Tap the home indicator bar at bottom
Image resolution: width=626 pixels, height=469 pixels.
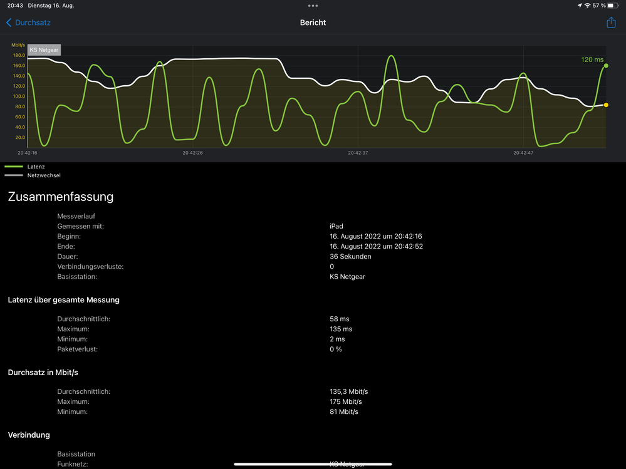313,464
